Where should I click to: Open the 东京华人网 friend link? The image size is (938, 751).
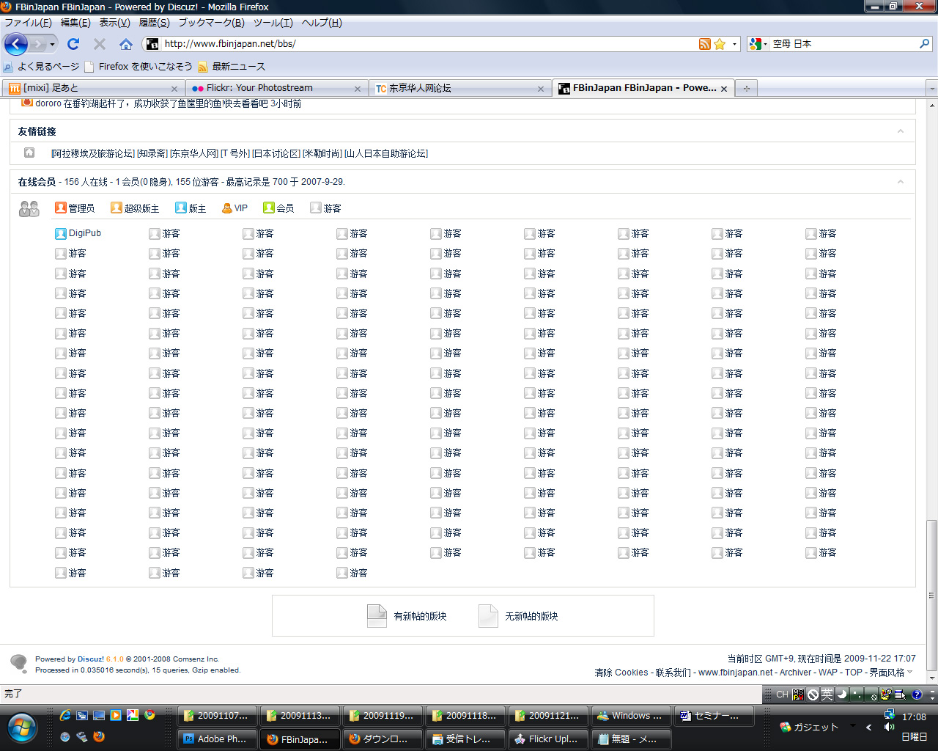tap(194, 153)
